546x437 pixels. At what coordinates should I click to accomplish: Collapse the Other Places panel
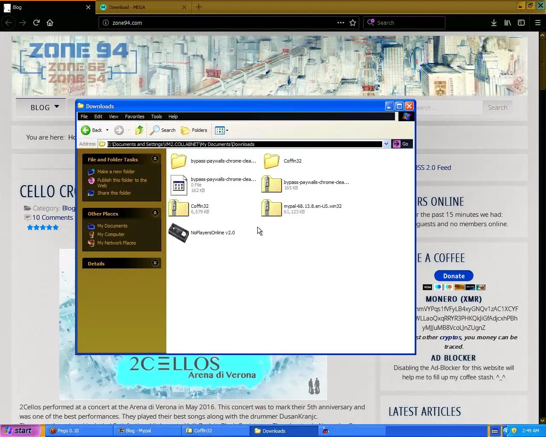155,213
